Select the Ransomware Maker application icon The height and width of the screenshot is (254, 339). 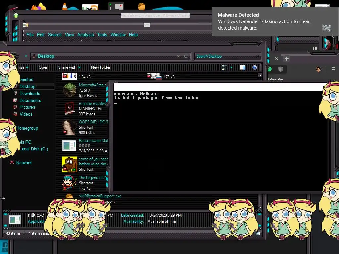coord(69,146)
